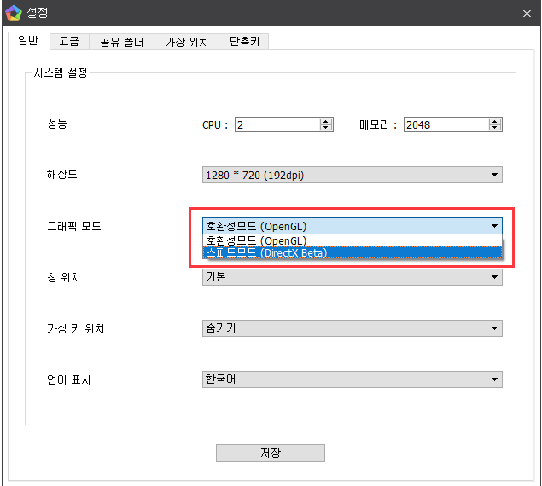
Task: Open the 공유 폴더 tab
Action: (122, 42)
